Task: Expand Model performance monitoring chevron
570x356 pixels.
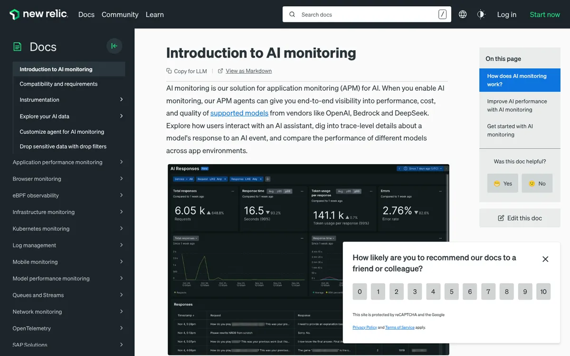Action: (x=122, y=278)
